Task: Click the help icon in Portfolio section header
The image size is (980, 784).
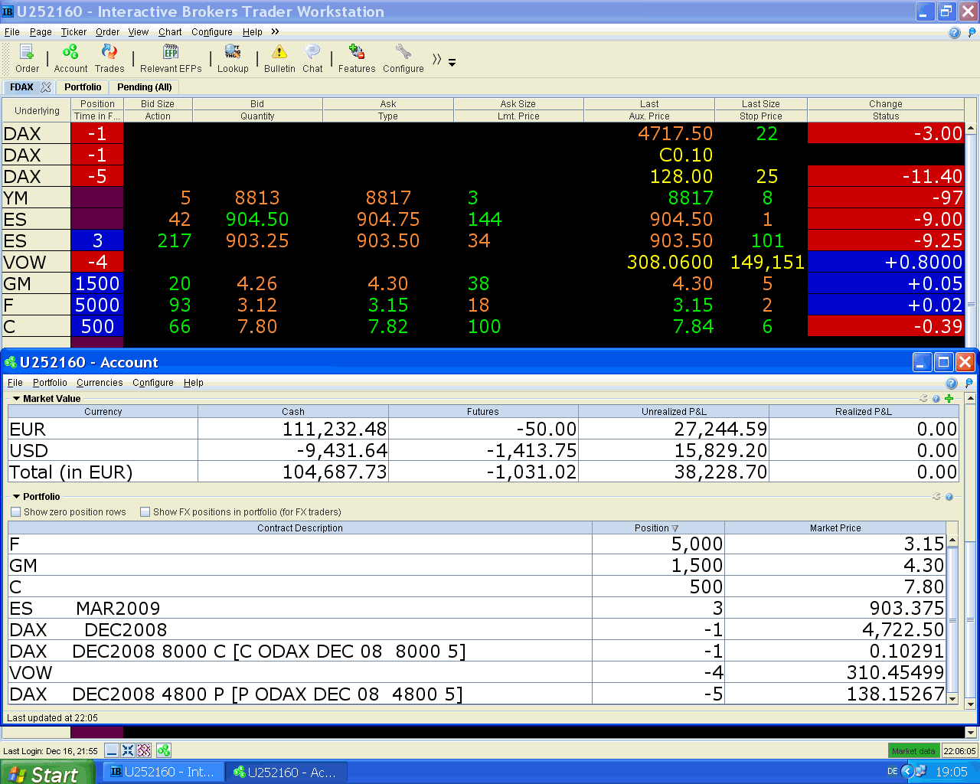Action: [949, 496]
